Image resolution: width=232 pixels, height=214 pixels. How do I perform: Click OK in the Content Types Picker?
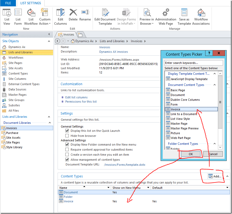[x=191, y=154]
